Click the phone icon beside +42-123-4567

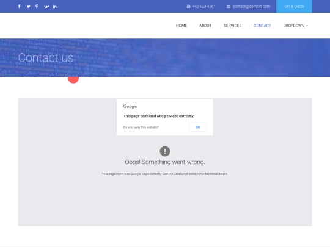click(x=189, y=6)
